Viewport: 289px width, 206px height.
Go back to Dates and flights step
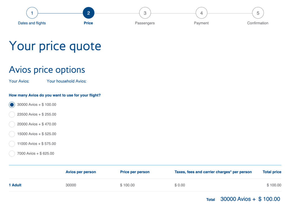(x=32, y=23)
